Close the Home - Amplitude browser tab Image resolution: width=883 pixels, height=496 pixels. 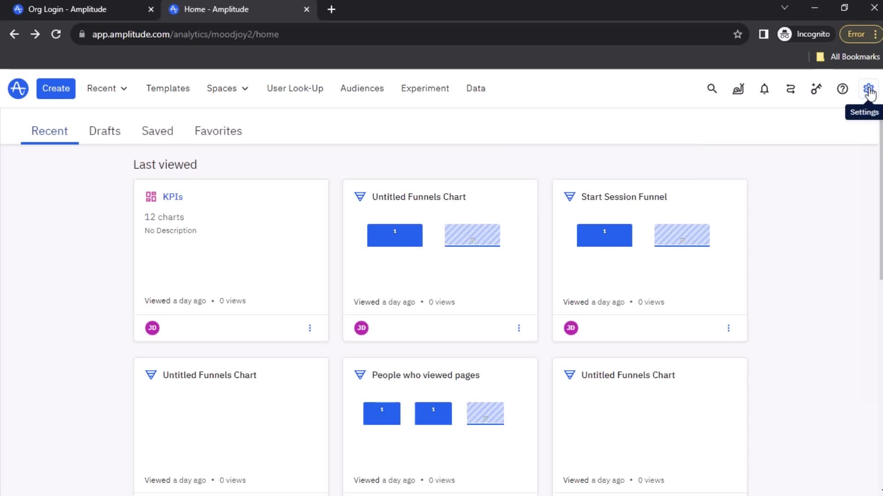[x=307, y=9]
